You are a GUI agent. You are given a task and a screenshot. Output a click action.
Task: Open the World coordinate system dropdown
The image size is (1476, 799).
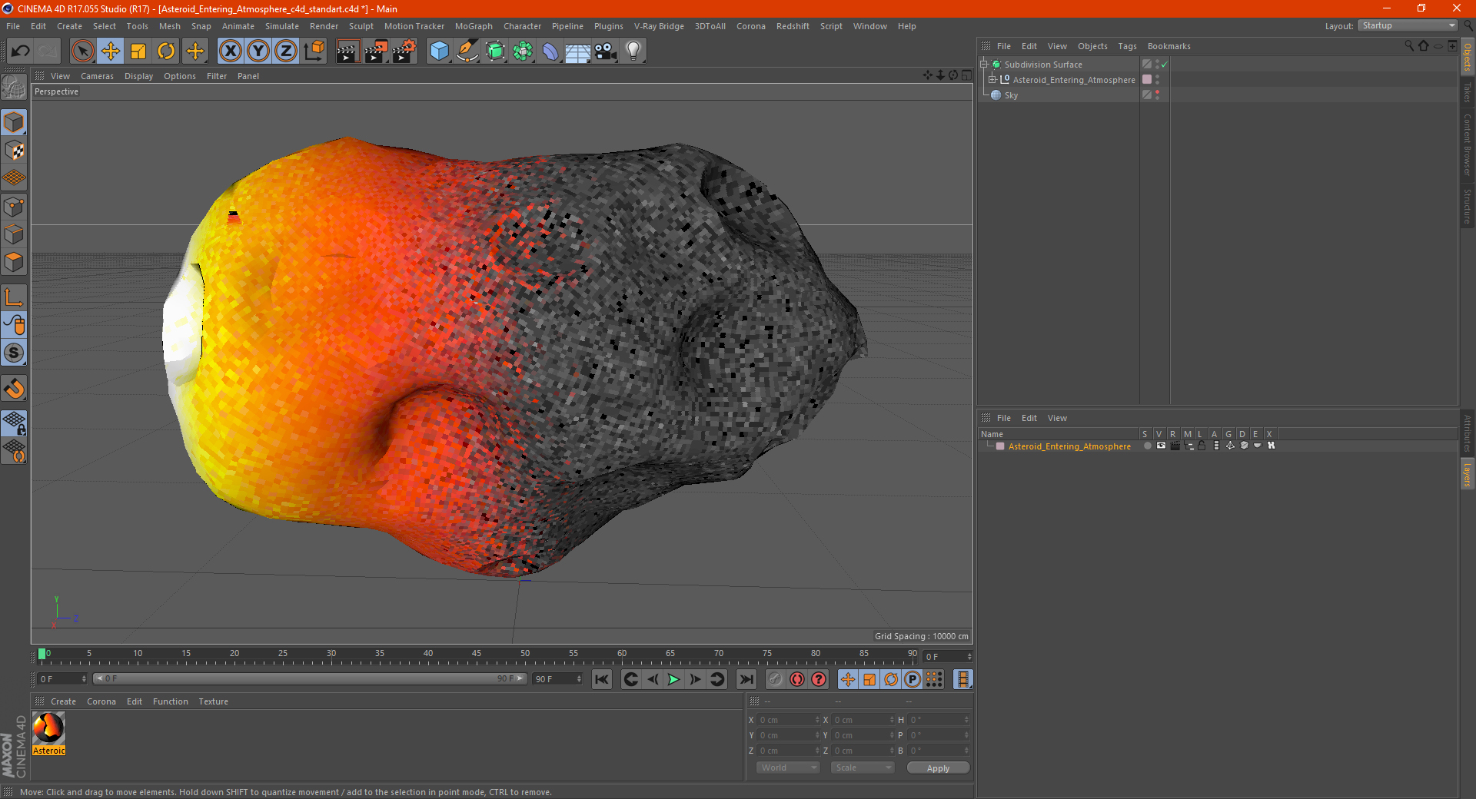pos(787,768)
